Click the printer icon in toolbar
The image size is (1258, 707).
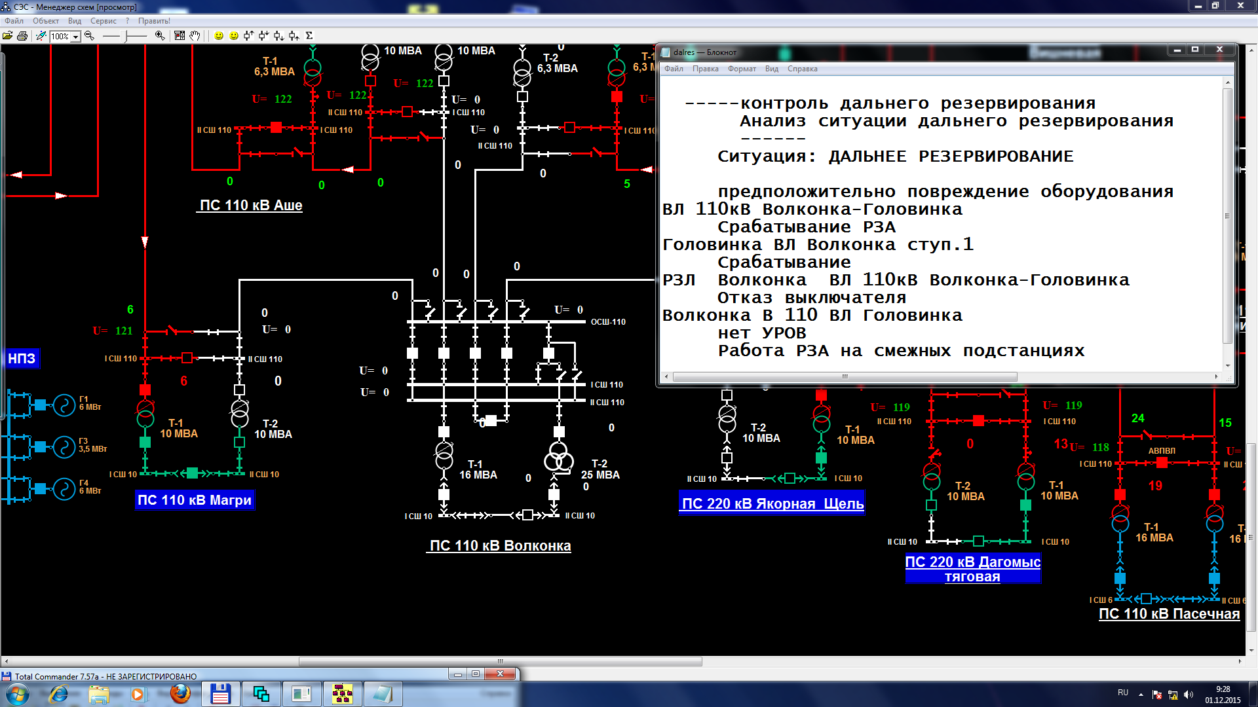(22, 36)
